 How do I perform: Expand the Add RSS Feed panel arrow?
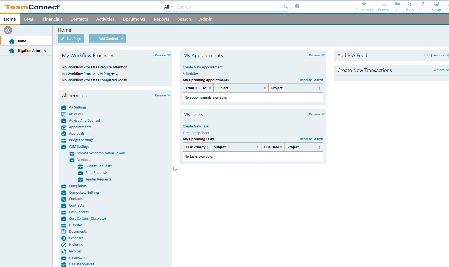pos(447,55)
